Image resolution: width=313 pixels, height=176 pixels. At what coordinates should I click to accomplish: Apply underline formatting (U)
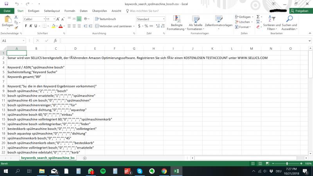point(36,26)
